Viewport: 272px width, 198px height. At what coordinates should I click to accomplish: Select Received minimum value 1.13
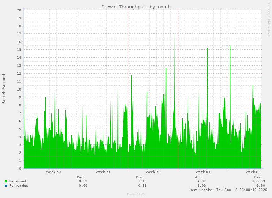click(x=142, y=181)
